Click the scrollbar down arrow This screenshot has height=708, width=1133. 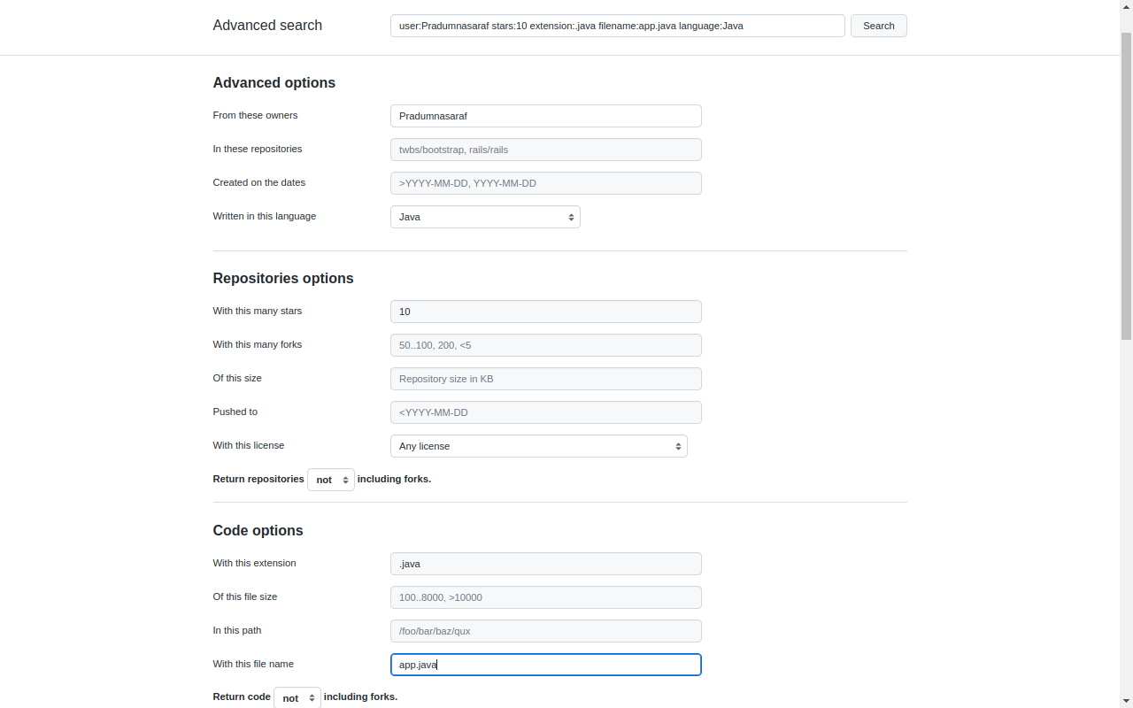click(x=1126, y=702)
